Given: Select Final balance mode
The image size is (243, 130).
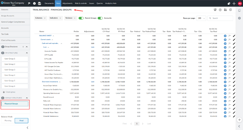Looking at the screenshot, I should 21,121.
